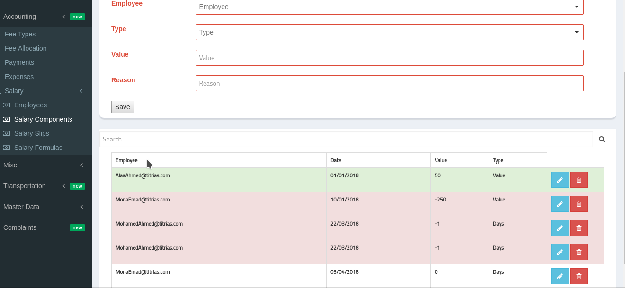
Task: Click the red Reason form label
Action: tap(123, 80)
